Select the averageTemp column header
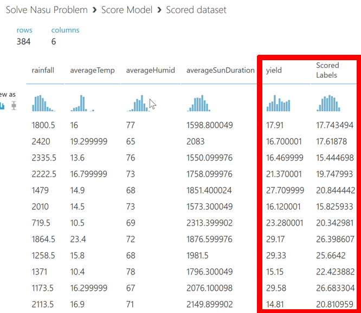The width and height of the screenshot is (361, 313). point(92,70)
